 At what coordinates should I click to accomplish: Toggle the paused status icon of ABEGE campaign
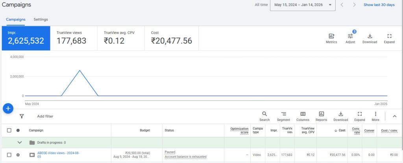coord(18,155)
